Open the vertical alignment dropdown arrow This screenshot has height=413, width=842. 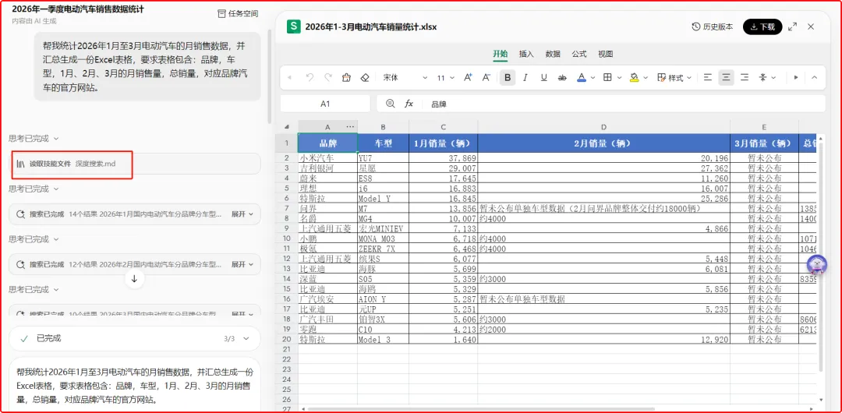[774, 78]
